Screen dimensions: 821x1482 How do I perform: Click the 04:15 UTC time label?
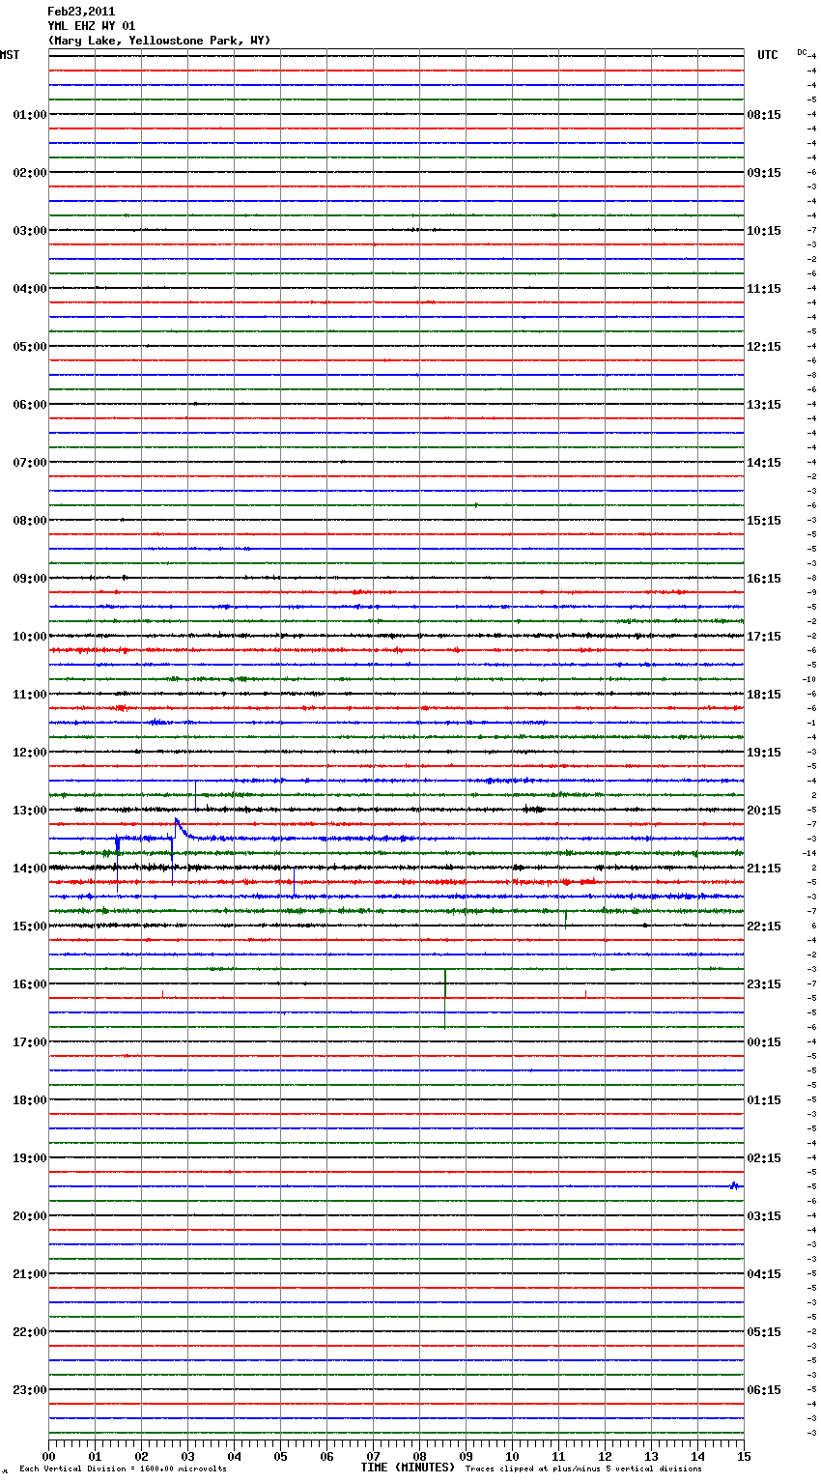tap(764, 1274)
